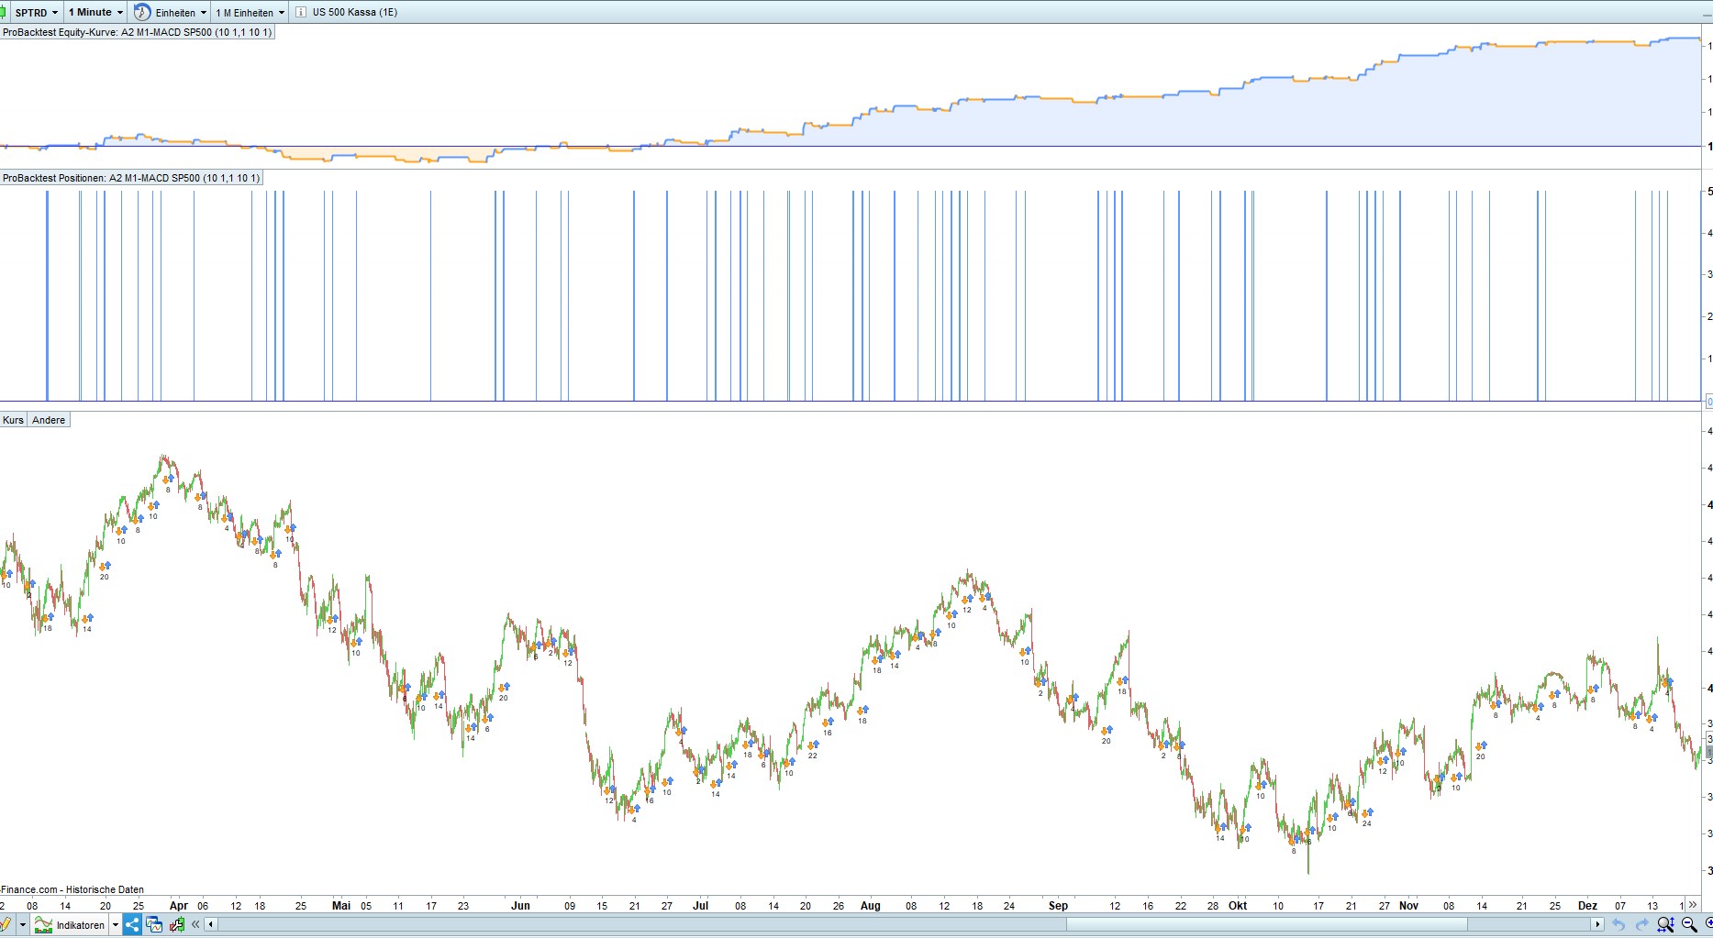Image resolution: width=1713 pixels, height=938 pixels.
Task: Click the redo arrow icon
Action: 1641,925
